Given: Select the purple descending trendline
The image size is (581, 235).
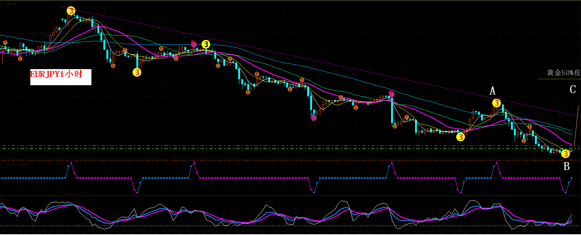Looking at the screenshot, I should pyautogui.click(x=317, y=61).
